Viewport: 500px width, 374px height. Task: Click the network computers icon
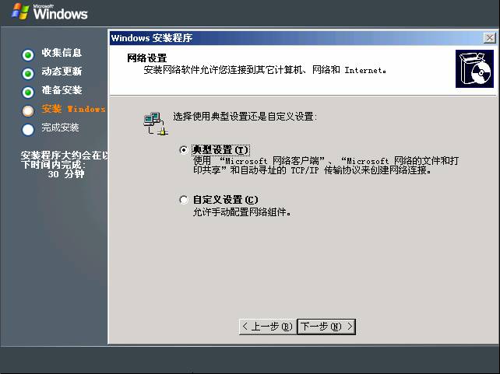pyautogui.click(x=156, y=124)
